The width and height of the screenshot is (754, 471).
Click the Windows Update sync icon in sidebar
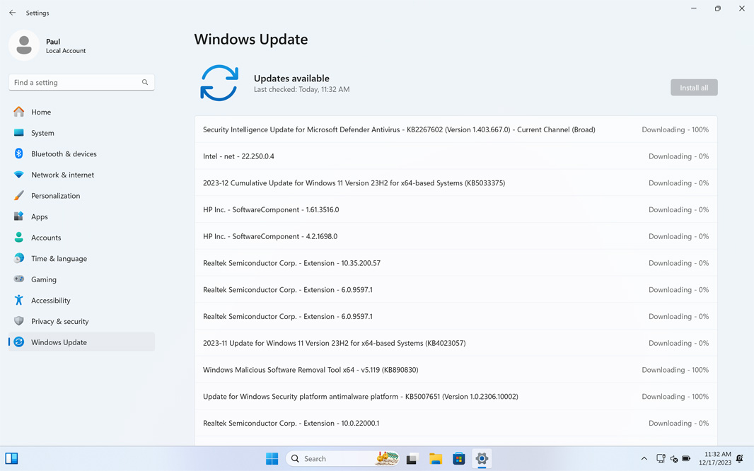coord(19,342)
